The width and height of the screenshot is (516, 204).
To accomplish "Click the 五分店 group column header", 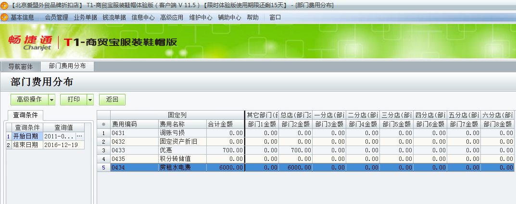I will (x=464, y=115).
